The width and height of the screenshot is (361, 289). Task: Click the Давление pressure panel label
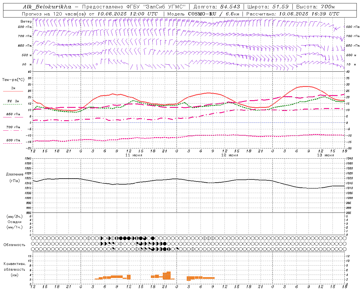(x=15, y=174)
